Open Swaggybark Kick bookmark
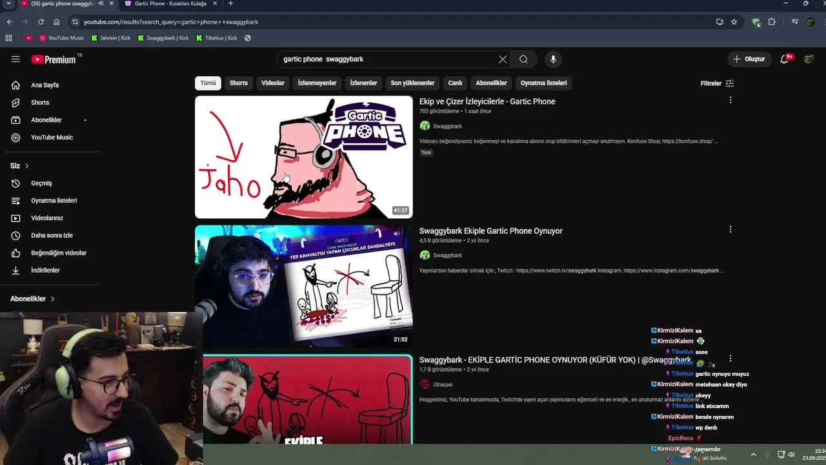 tap(163, 38)
